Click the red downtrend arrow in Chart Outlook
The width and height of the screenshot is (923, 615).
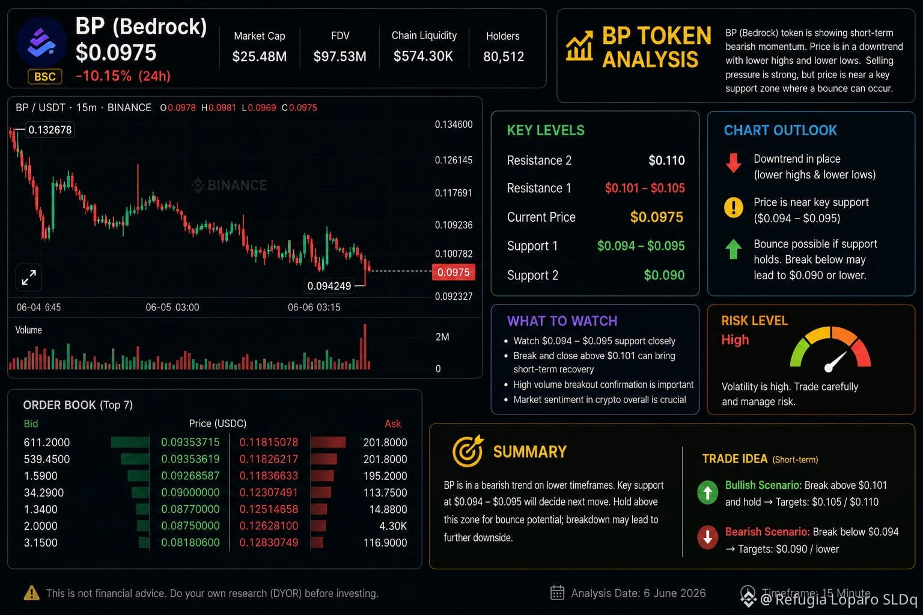pyautogui.click(x=733, y=163)
